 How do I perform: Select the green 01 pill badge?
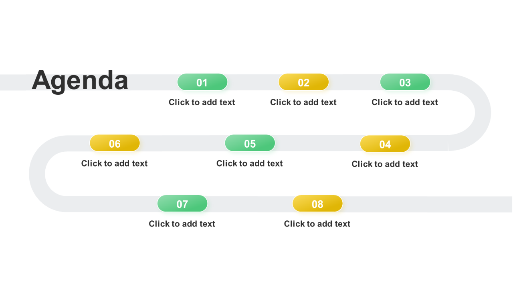[x=202, y=82]
